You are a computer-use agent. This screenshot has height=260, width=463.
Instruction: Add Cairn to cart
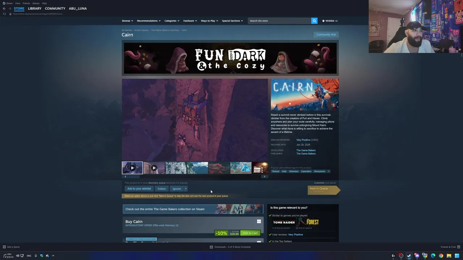(x=250, y=233)
